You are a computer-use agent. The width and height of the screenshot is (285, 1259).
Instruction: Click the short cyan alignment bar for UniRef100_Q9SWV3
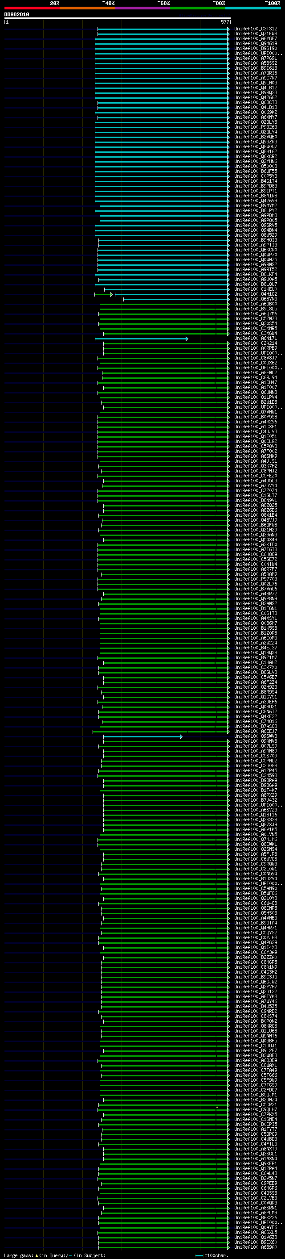tap(143, 737)
